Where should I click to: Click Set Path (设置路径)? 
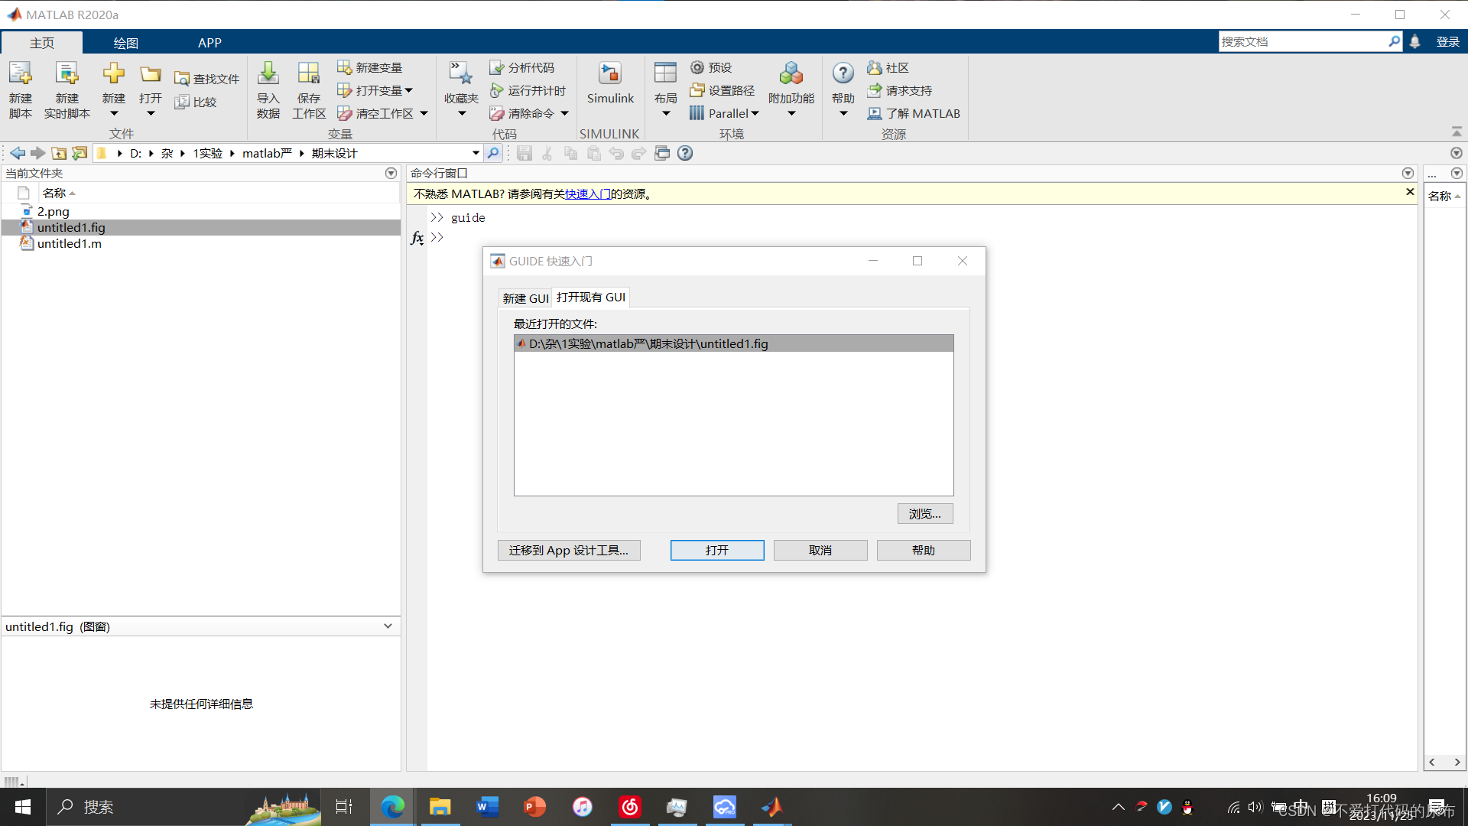722,90
